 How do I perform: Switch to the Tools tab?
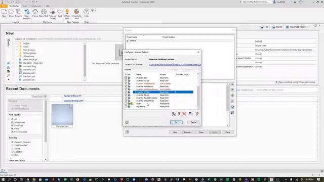(25, 6)
